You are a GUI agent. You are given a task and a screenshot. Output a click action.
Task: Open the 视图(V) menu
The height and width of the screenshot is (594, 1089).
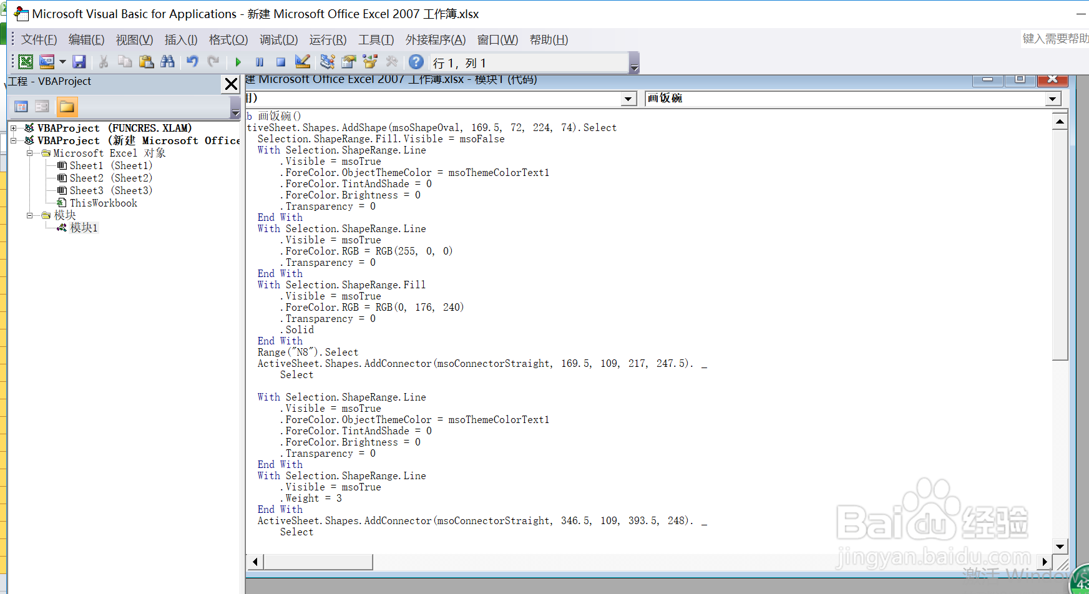click(x=134, y=40)
